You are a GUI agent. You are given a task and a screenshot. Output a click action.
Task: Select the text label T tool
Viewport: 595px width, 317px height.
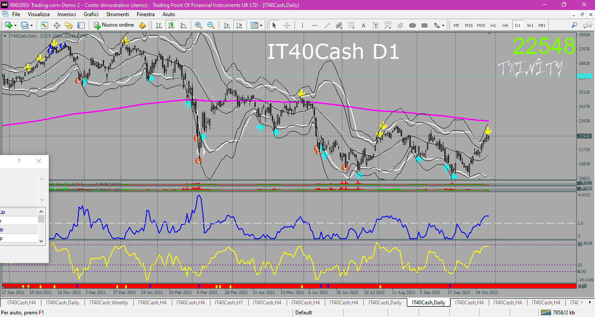tap(375, 25)
